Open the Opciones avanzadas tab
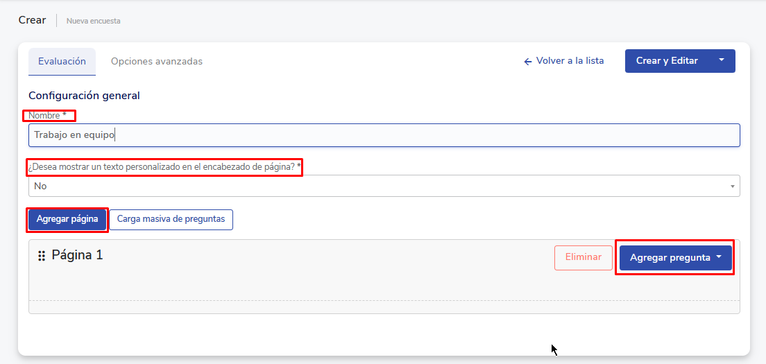The image size is (766, 364). pos(157,61)
